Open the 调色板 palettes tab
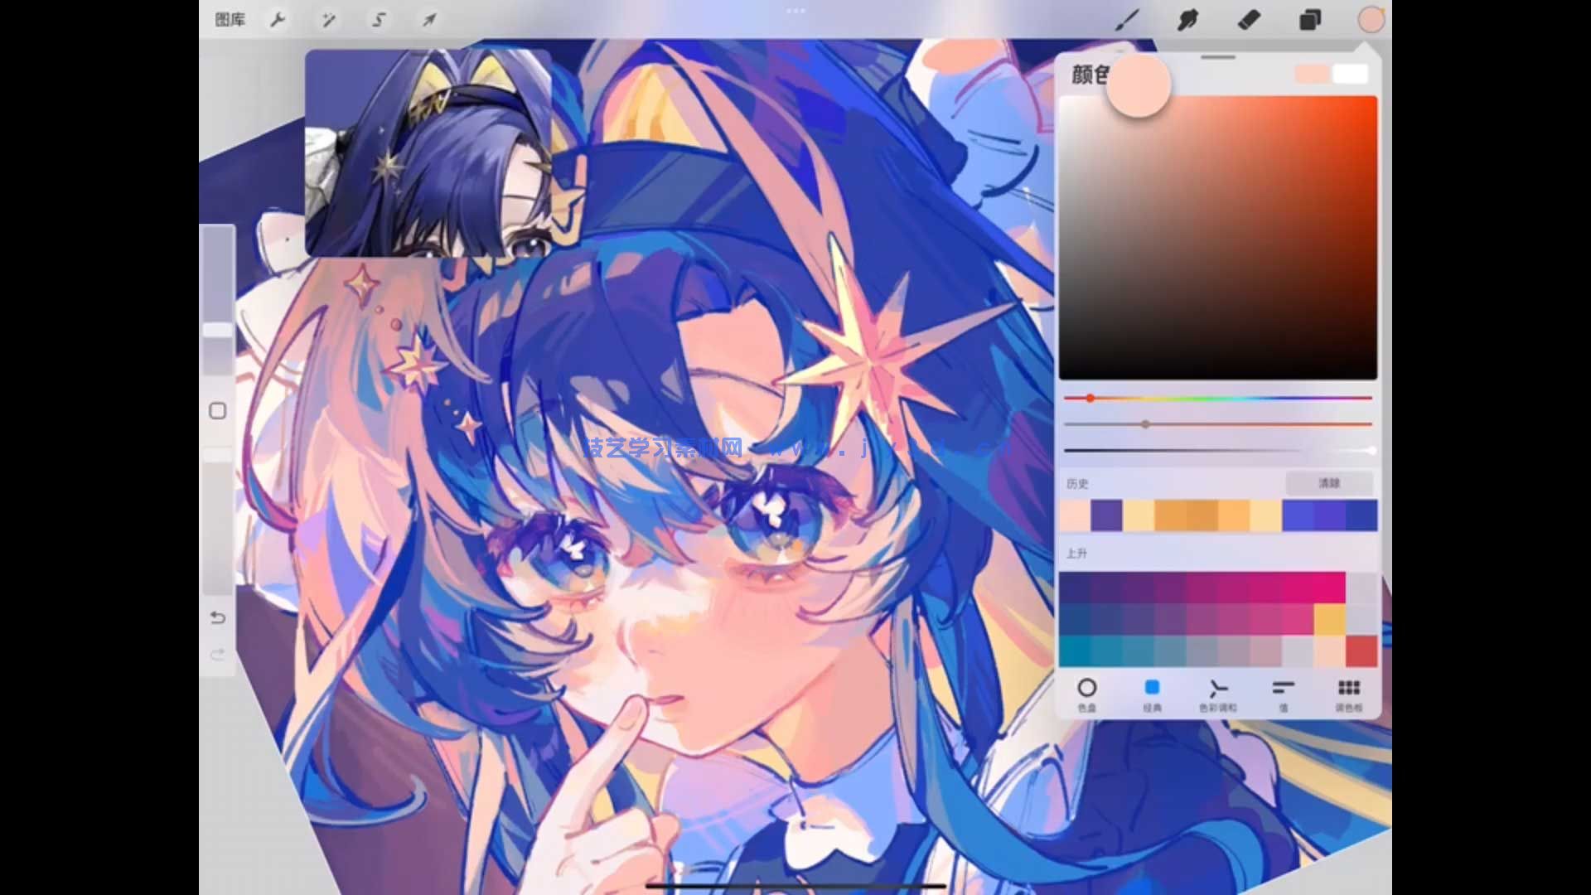 coord(1348,694)
